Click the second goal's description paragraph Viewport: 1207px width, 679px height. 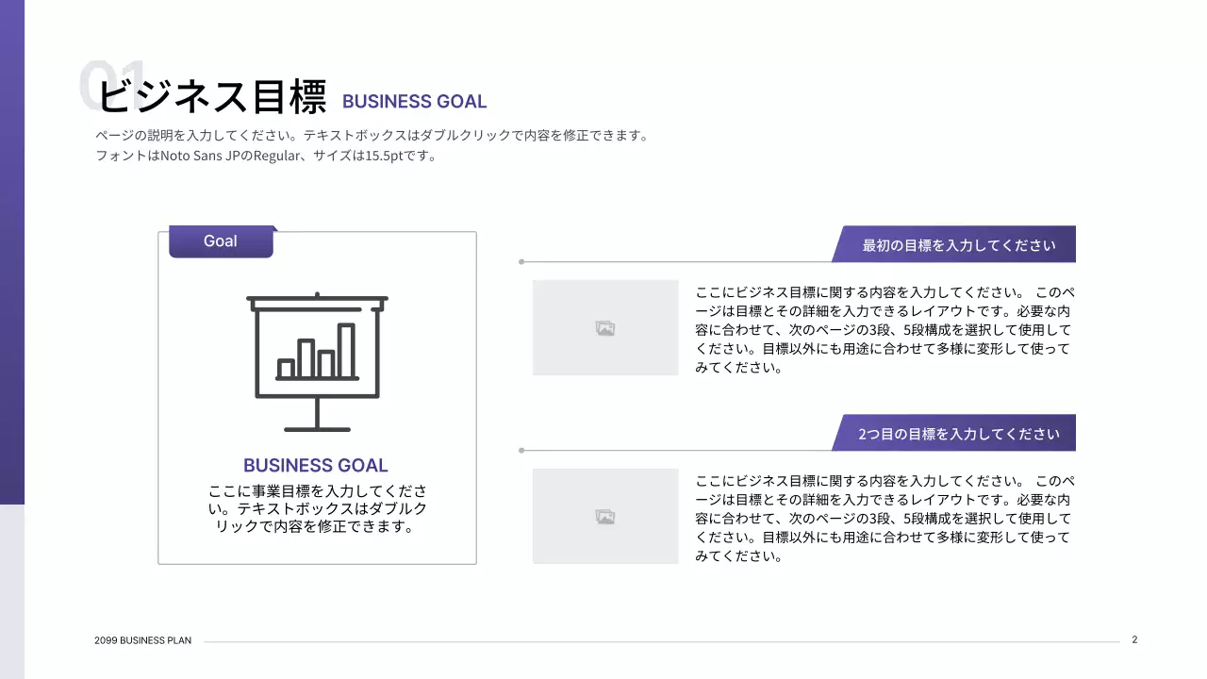(x=885, y=519)
